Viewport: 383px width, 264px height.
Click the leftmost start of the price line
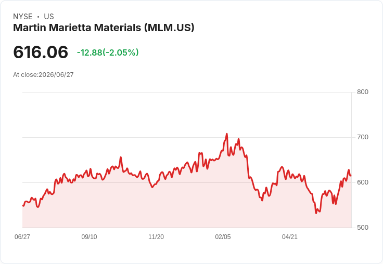coord(23,206)
